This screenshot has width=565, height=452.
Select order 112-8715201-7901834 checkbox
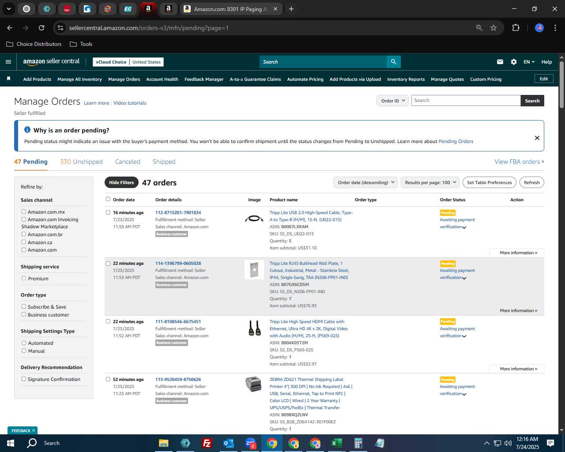(108, 212)
